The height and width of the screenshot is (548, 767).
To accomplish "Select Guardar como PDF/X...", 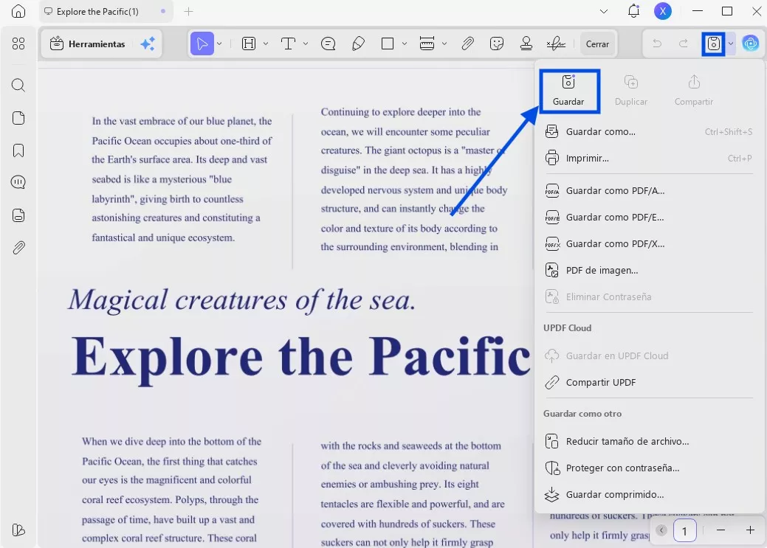I will [648, 243].
